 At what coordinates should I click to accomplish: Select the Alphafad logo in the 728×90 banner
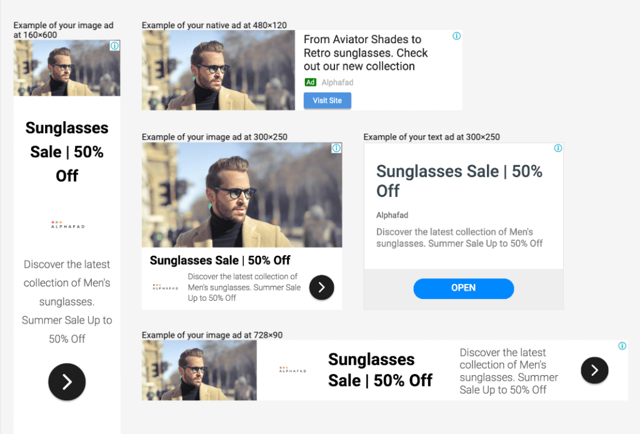click(x=292, y=370)
